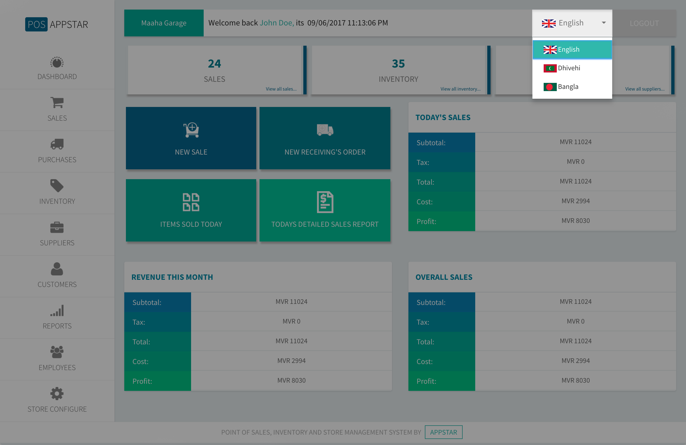The height and width of the screenshot is (445, 686).
Task: Open the Items Sold Today tile
Action: tap(191, 210)
